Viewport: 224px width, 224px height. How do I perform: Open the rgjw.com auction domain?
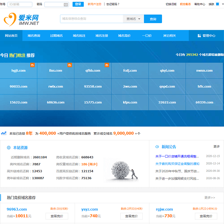point(164,209)
